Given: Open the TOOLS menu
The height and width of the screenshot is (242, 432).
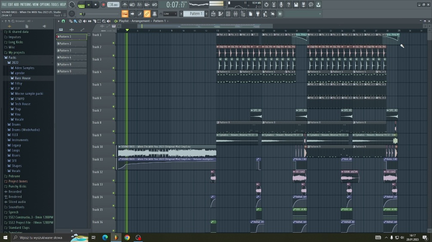Looking at the screenshot, I should coord(55,4).
